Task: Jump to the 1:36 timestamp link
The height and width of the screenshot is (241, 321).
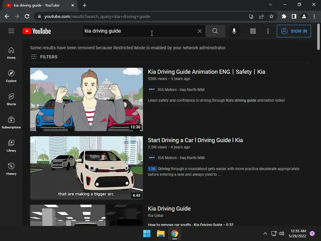Action: coord(152,169)
